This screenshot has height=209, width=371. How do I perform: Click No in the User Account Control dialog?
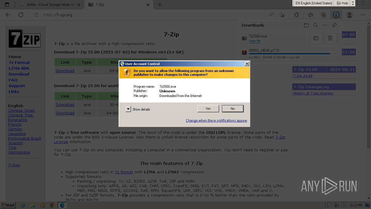pos(233,109)
